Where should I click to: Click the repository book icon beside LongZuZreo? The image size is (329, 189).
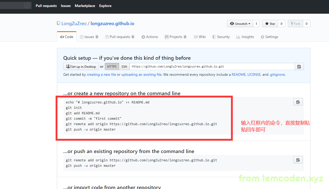pos(58,24)
